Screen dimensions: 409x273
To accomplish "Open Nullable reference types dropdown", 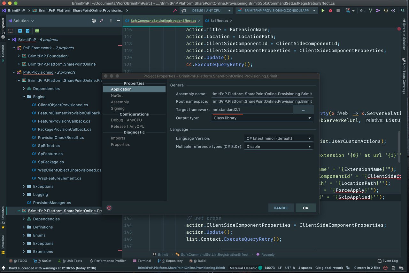I will pos(279,147).
